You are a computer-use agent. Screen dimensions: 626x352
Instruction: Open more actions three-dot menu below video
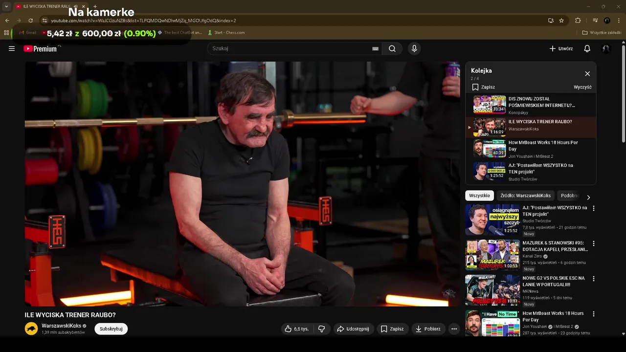coord(454,329)
